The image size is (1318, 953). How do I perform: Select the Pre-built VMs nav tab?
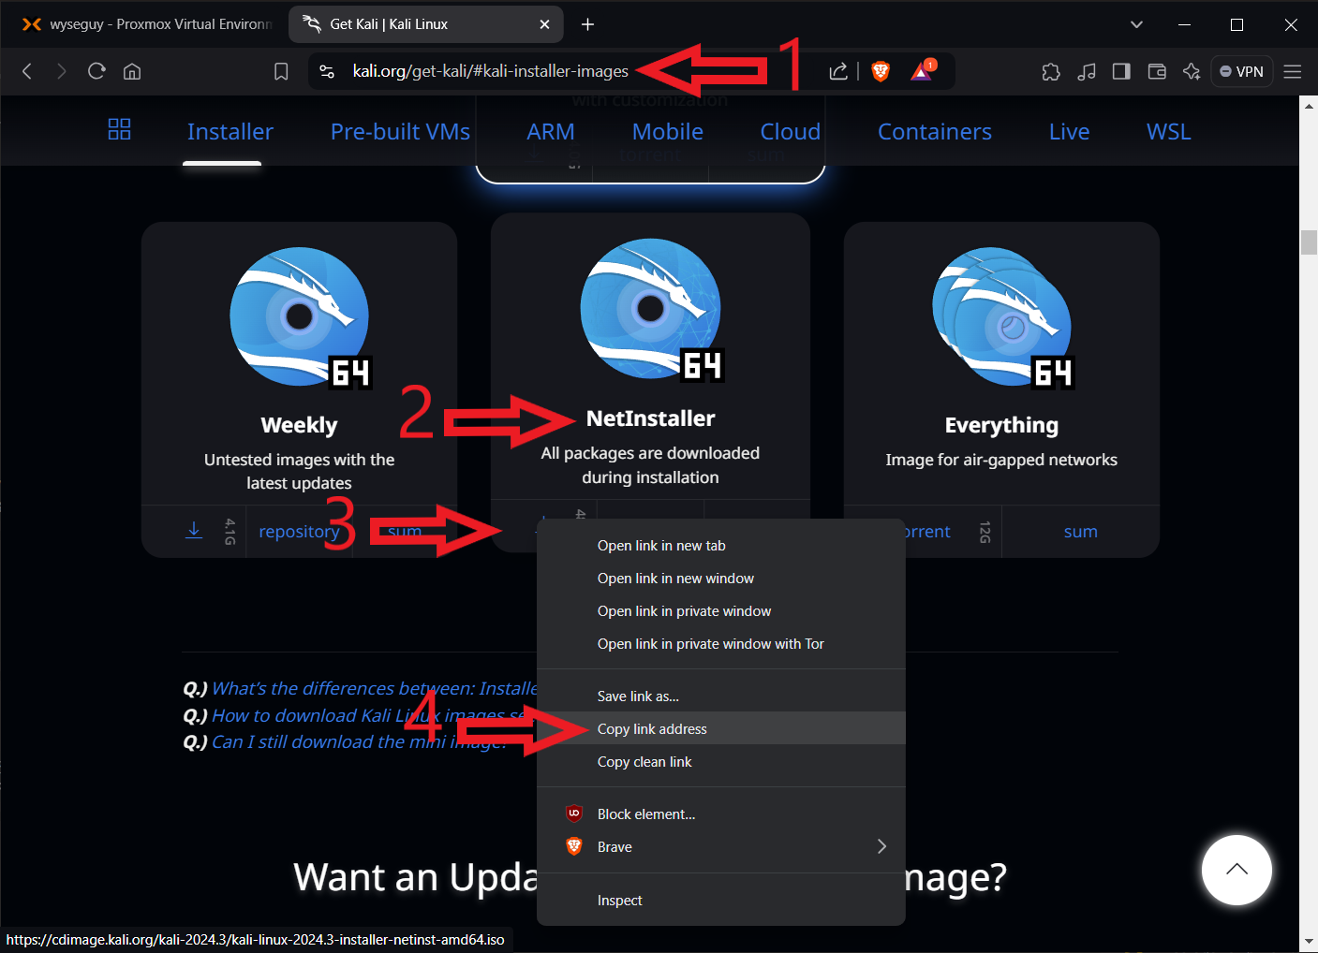coord(400,132)
